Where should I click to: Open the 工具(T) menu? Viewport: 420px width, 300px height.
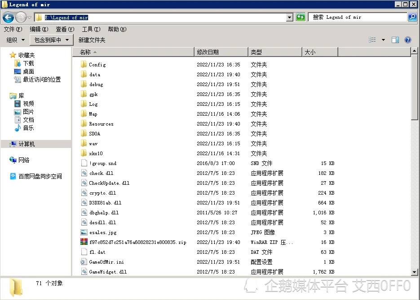click(91, 29)
